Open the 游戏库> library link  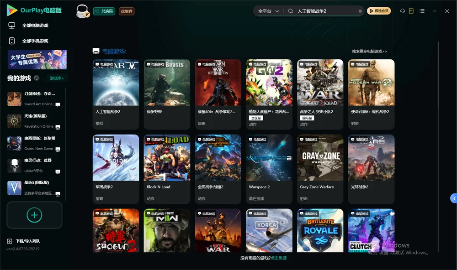coord(57,78)
